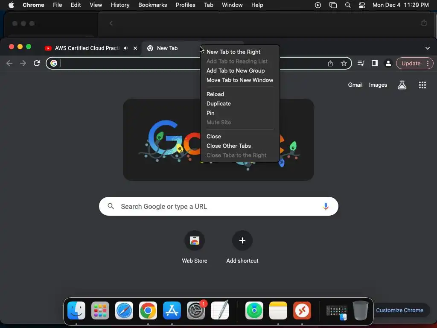Viewport: 437px width, 328px height.
Task: Click the Update button
Action: pyautogui.click(x=411, y=63)
